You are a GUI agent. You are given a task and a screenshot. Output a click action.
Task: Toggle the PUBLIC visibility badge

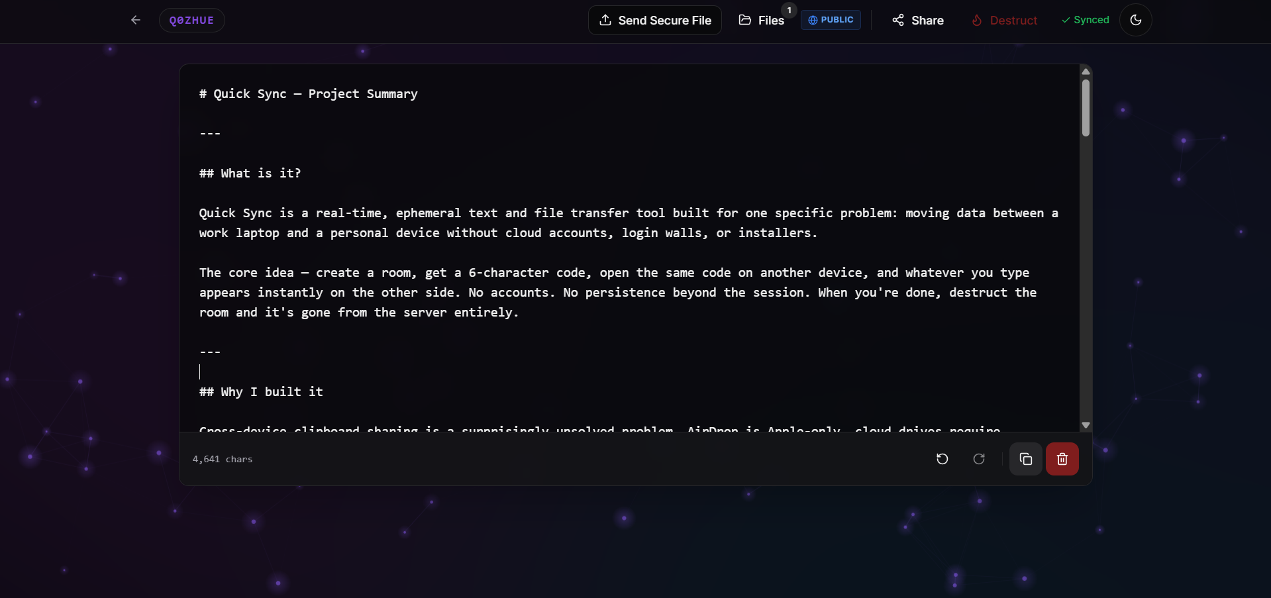[831, 20]
